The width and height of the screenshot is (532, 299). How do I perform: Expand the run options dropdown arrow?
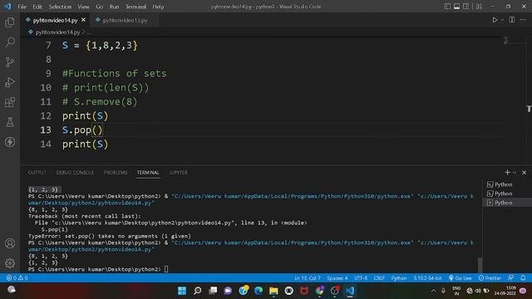coord(502,20)
